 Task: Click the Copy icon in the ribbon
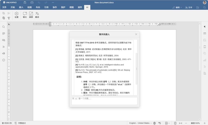coord(4,13)
